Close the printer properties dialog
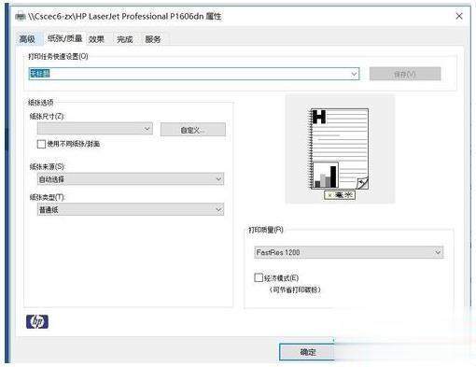476x367 pixels. pyautogui.click(x=459, y=16)
